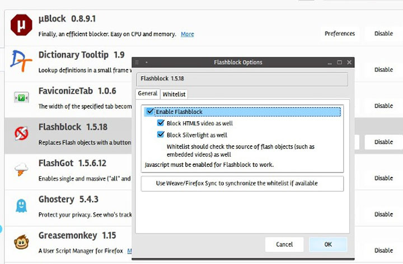Disable the Dictionary Tooltip add-on
403x264 pixels.
coord(383,70)
